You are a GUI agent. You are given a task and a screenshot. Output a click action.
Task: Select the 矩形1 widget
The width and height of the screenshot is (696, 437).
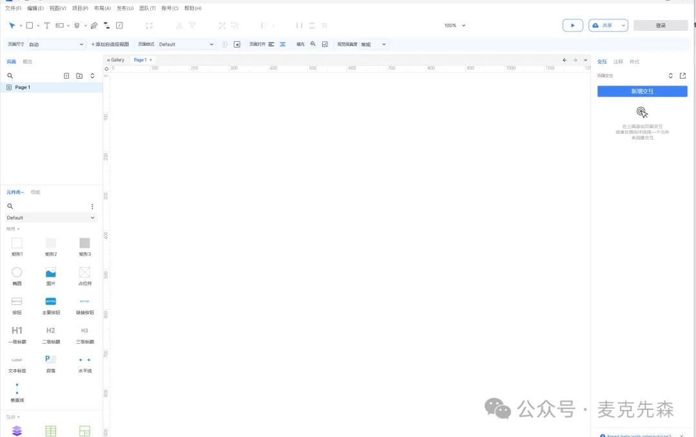coord(17,247)
